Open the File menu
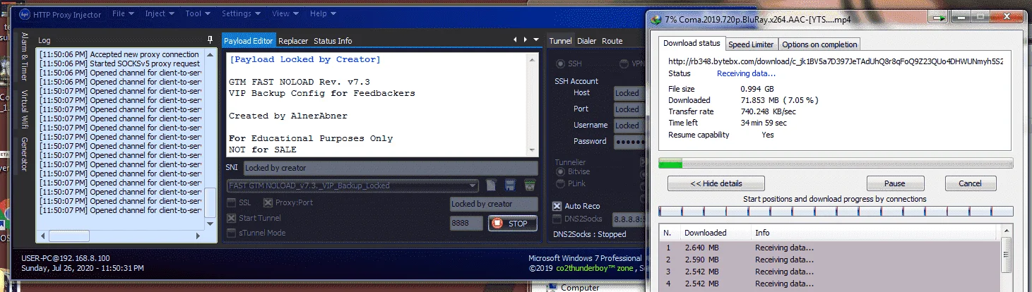Viewport: 1032px width, 292px height. pyautogui.click(x=122, y=13)
